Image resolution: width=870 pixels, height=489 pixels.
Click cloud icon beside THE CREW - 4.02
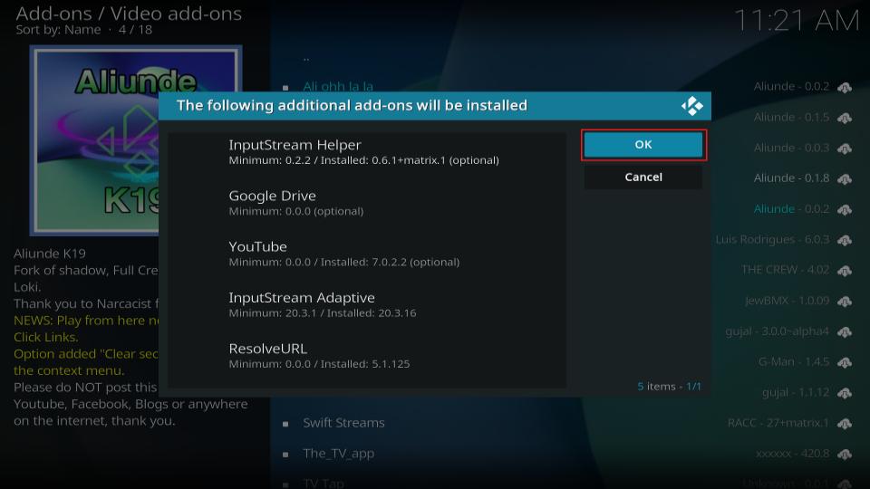click(x=845, y=271)
